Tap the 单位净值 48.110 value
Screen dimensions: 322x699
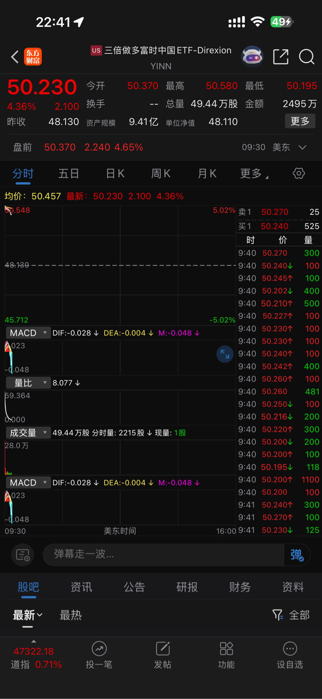[223, 122]
